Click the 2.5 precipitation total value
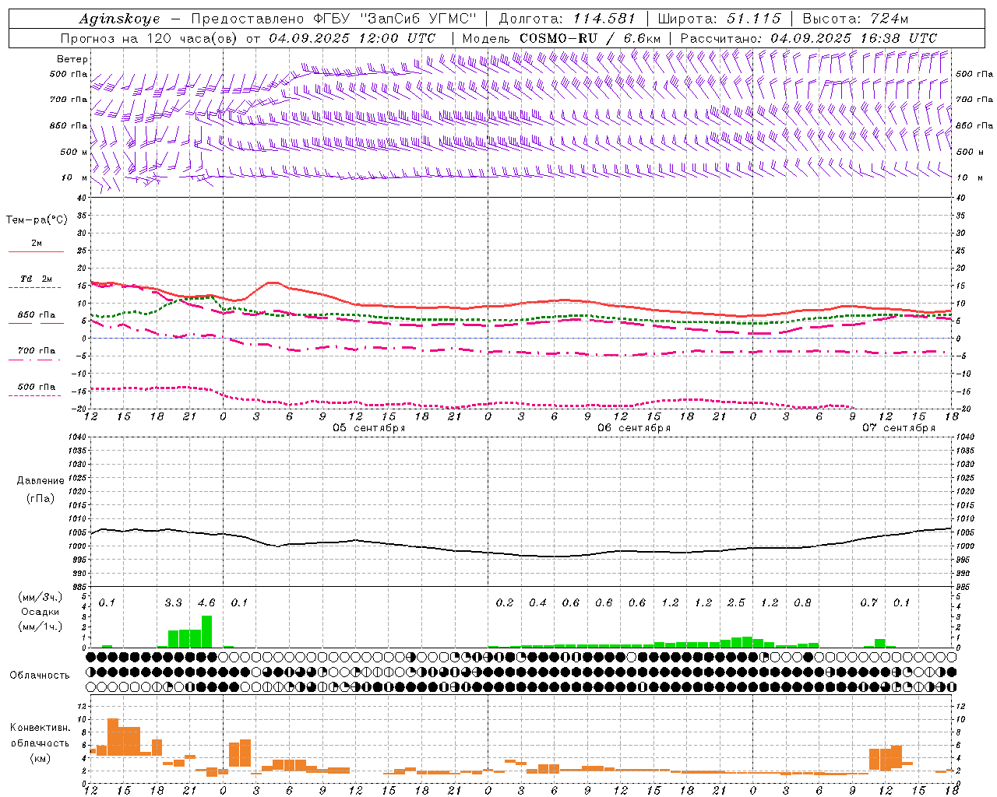This screenshot has height=797, width=997. (x=736, y=602)
